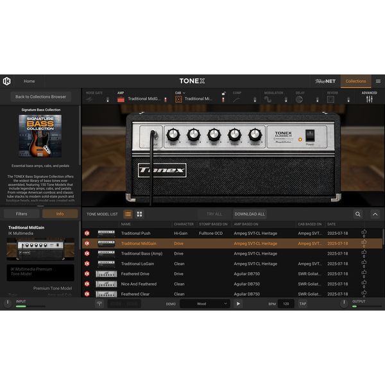
Task: Open the hamburger menu icon
Action: pos(378,81)
